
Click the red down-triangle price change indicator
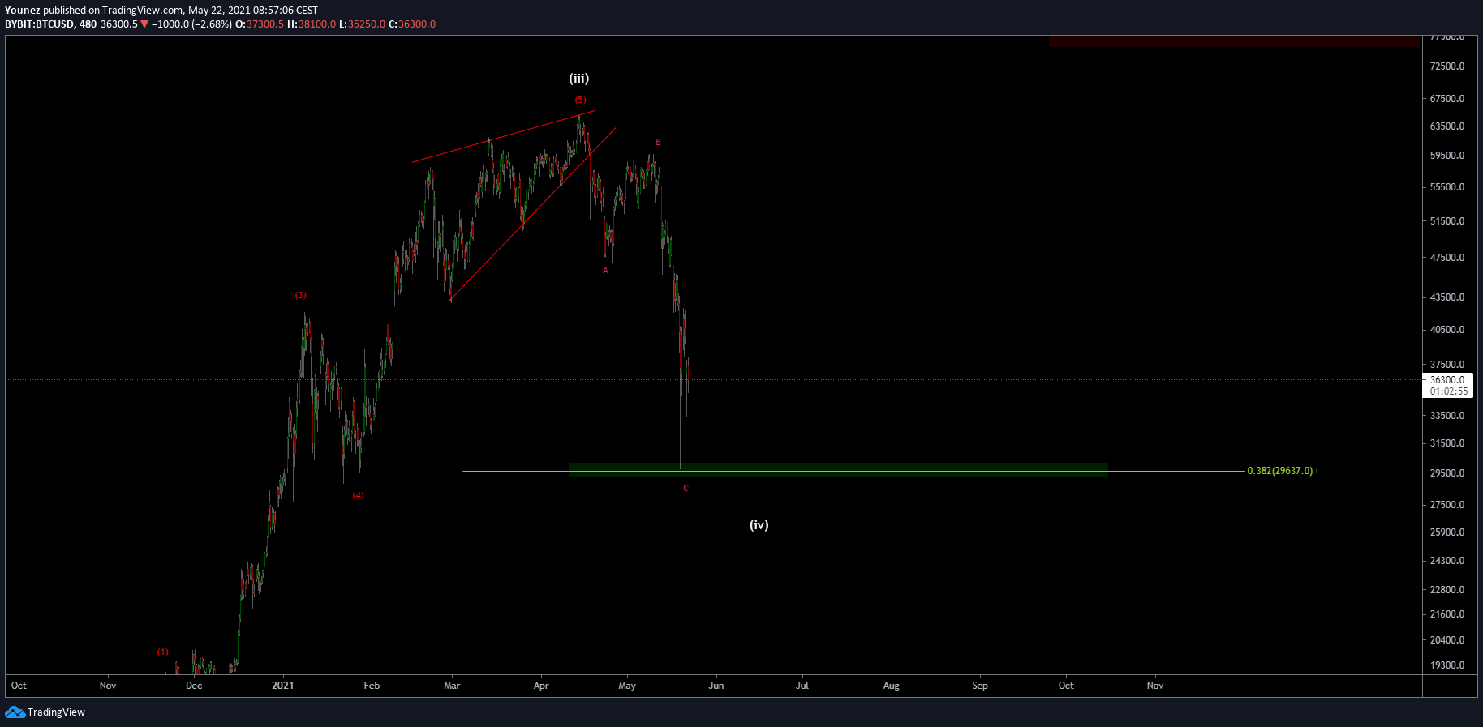click(x=144, y=24)
